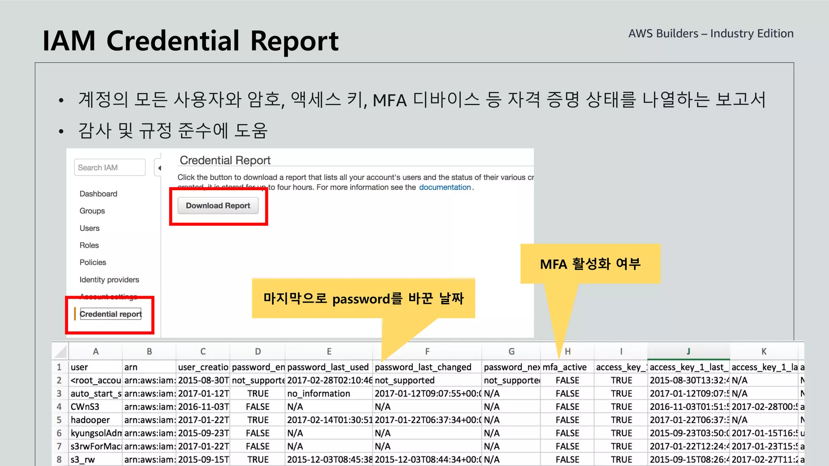This screenshot has height=466, width=829.
Task: Open Groups in the IAM sidebar
Action: pos(92,211)
